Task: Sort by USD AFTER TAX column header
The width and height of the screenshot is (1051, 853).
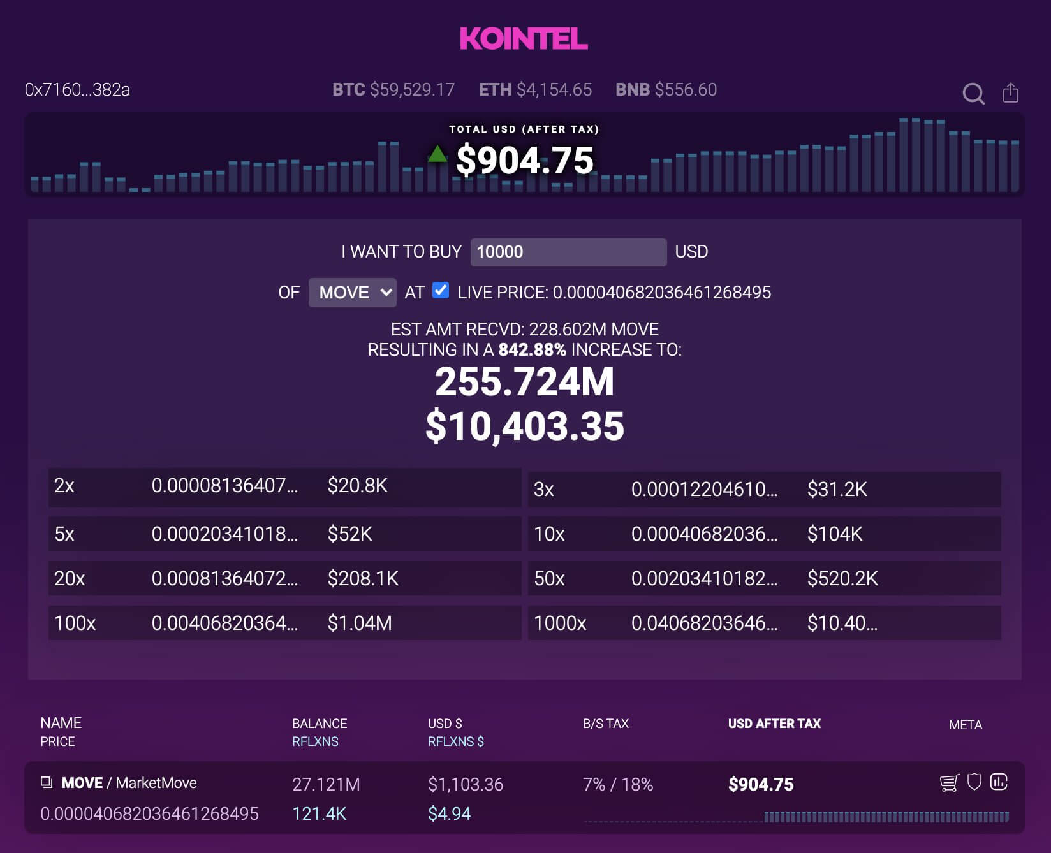Action: point(774,724)
